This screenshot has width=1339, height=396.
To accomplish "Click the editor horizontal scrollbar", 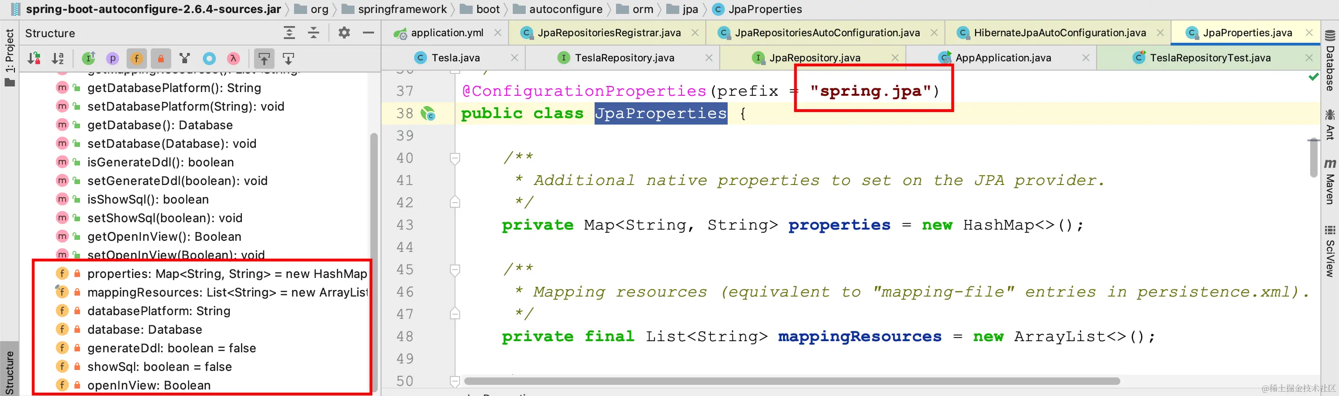I will tap(792, 381).
